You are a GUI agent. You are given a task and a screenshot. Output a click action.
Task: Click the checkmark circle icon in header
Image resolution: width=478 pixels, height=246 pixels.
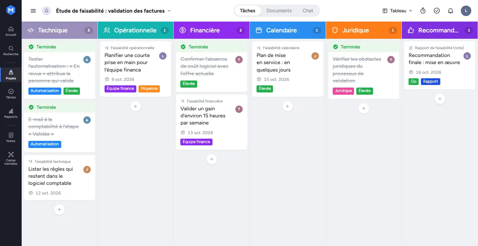(437, 11)
